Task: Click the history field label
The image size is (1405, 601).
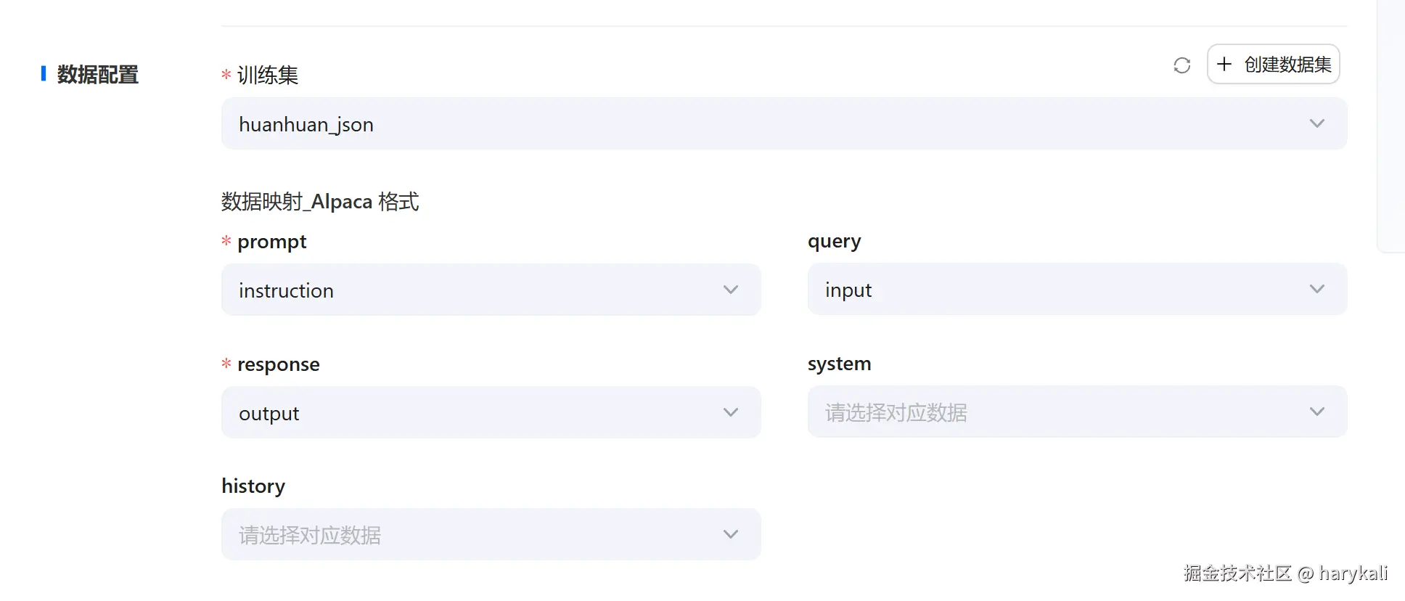Action: pyautogui.click(x=253, y=486)
